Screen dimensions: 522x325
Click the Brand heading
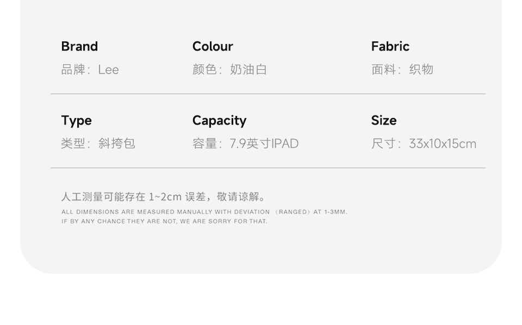[x=79, y=46]
